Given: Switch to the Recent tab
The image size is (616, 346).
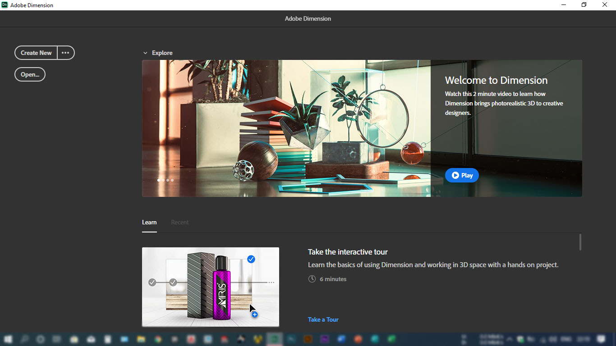Looking at the screenshot, I should point(180,222).
